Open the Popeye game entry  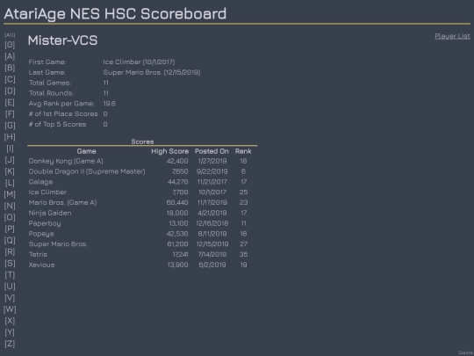(x=41, y=234)
